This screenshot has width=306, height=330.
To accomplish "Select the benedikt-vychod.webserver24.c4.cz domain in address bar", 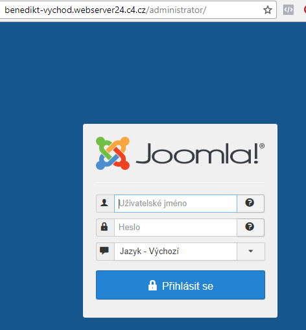I will (75, 10).
